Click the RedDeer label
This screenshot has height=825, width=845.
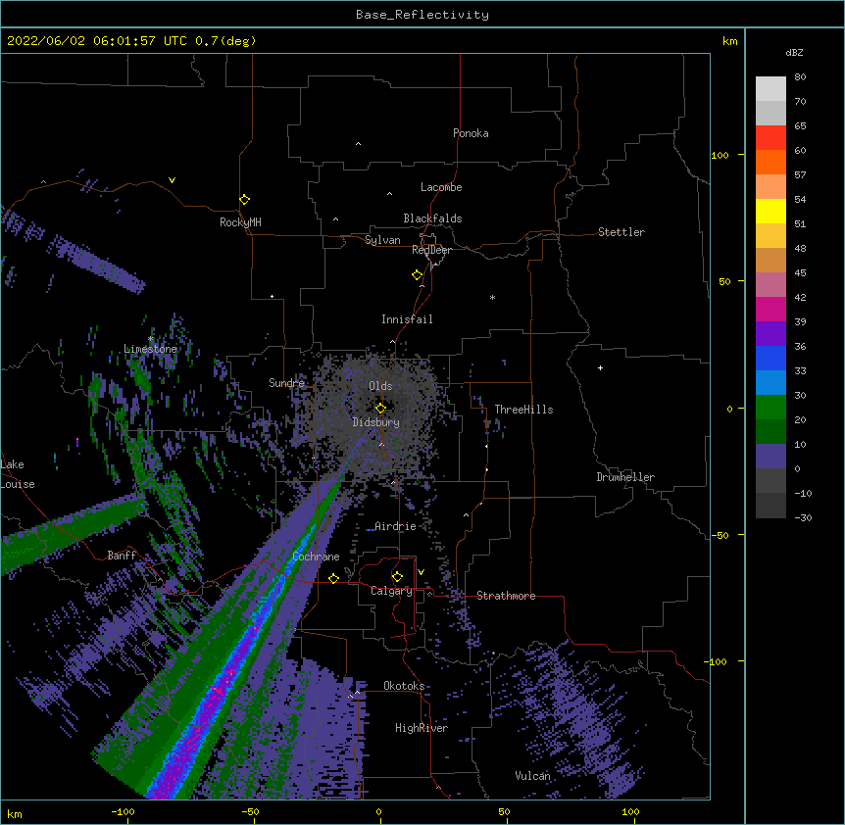click(431, 250)
